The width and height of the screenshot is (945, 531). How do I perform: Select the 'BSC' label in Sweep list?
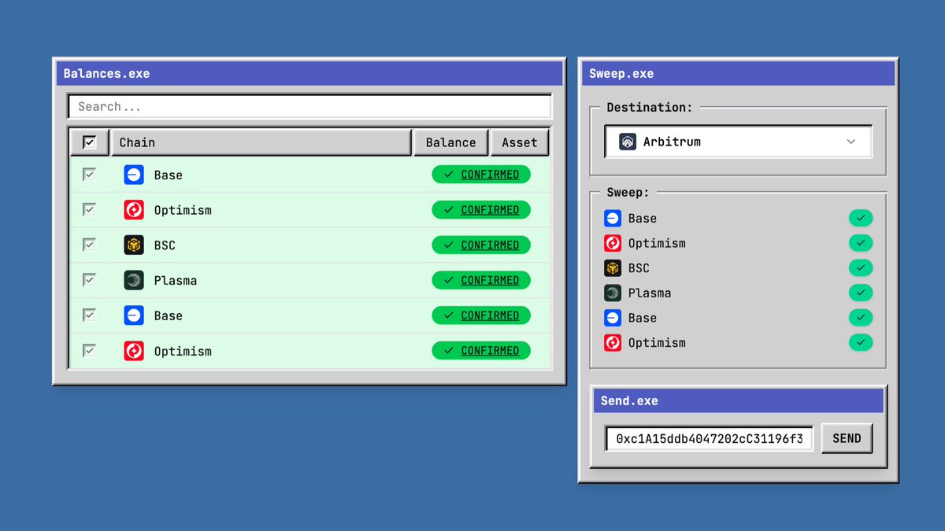pos(639,268)
